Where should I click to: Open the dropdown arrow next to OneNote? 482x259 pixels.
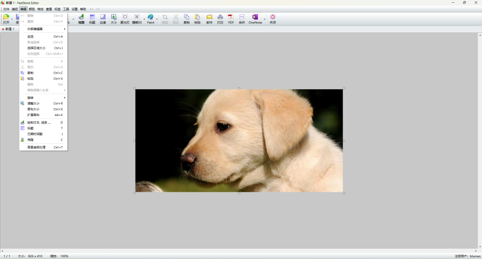[265, 19]
